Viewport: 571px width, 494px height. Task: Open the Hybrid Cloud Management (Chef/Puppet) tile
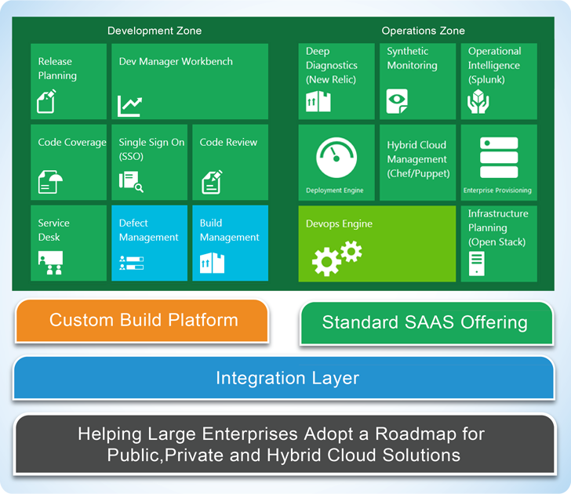tap(418, 162)
